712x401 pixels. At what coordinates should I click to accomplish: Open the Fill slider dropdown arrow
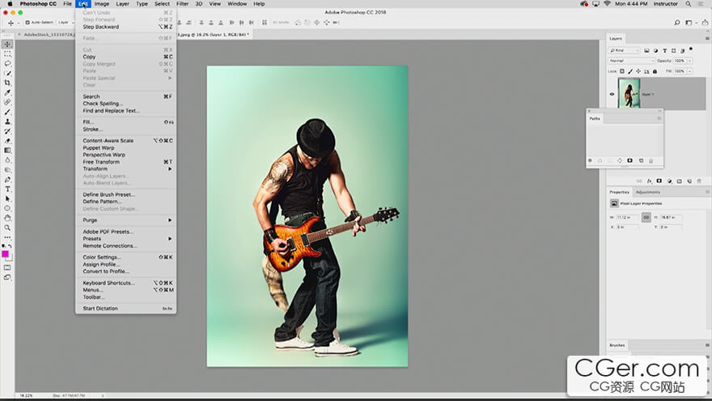[x=689, y=71]
